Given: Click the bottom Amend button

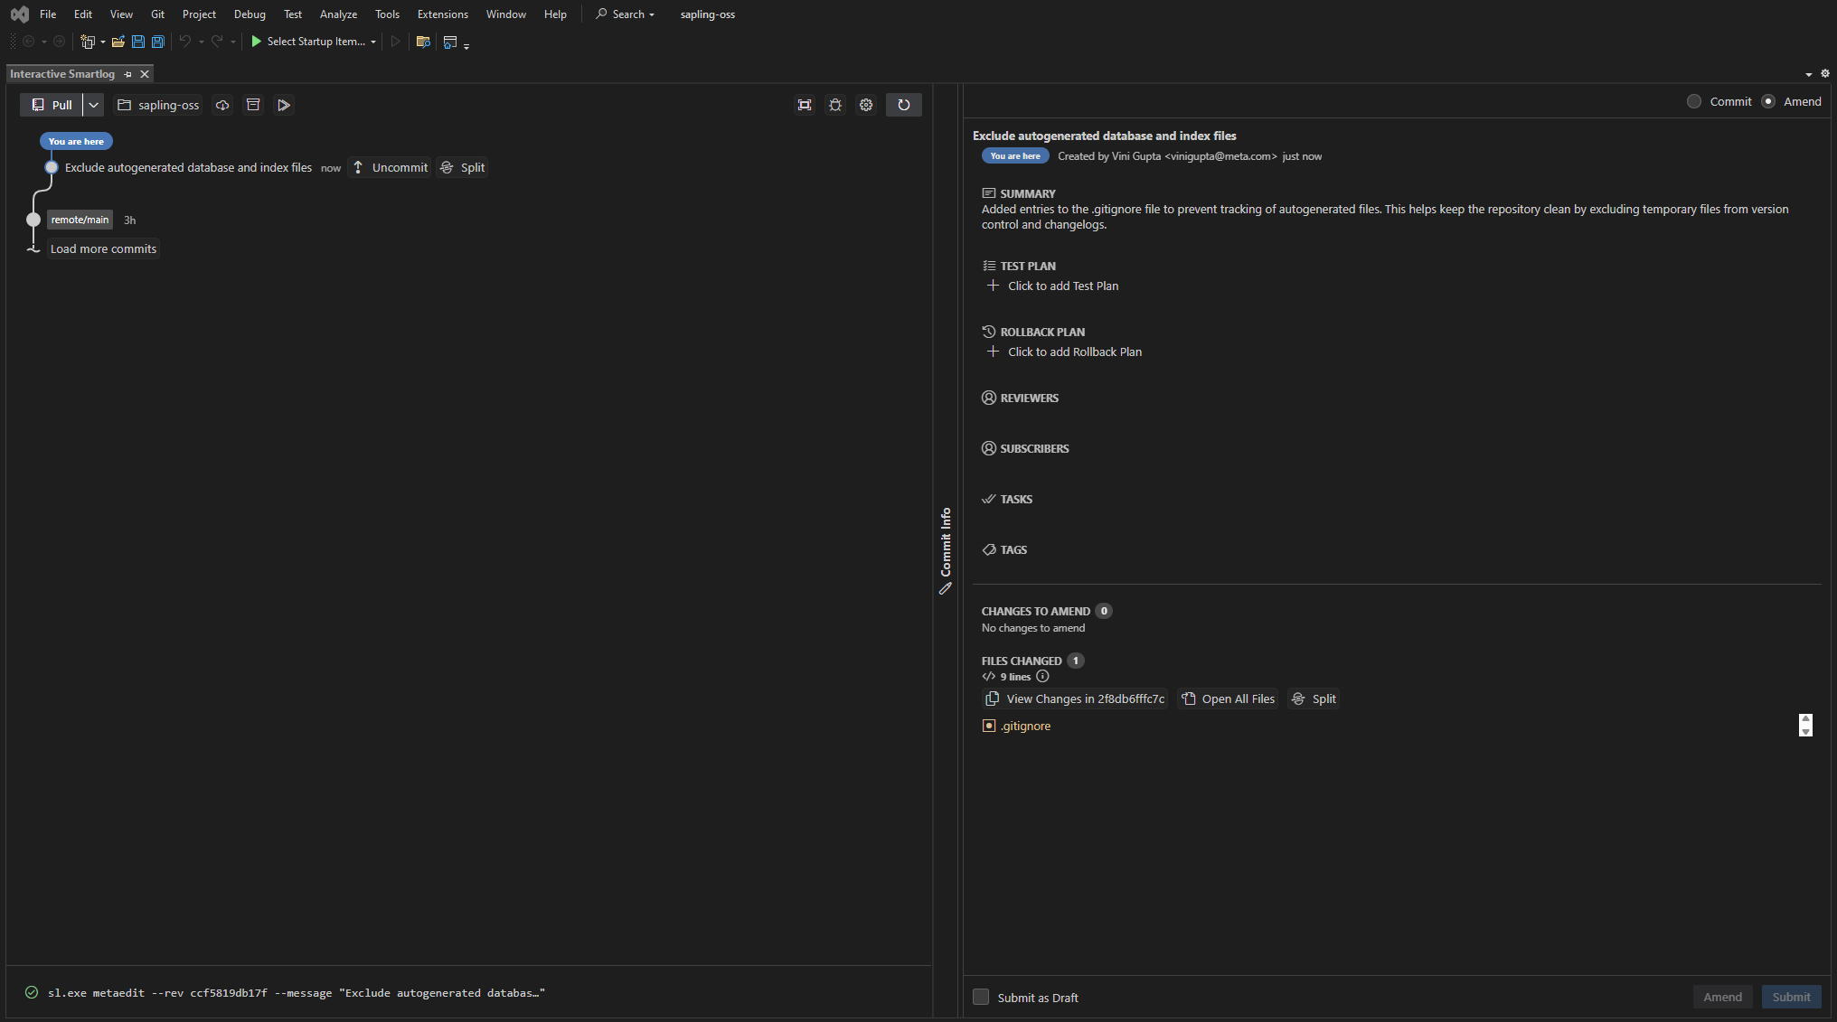Looking at the screenshot, I should click(1722, 997).
